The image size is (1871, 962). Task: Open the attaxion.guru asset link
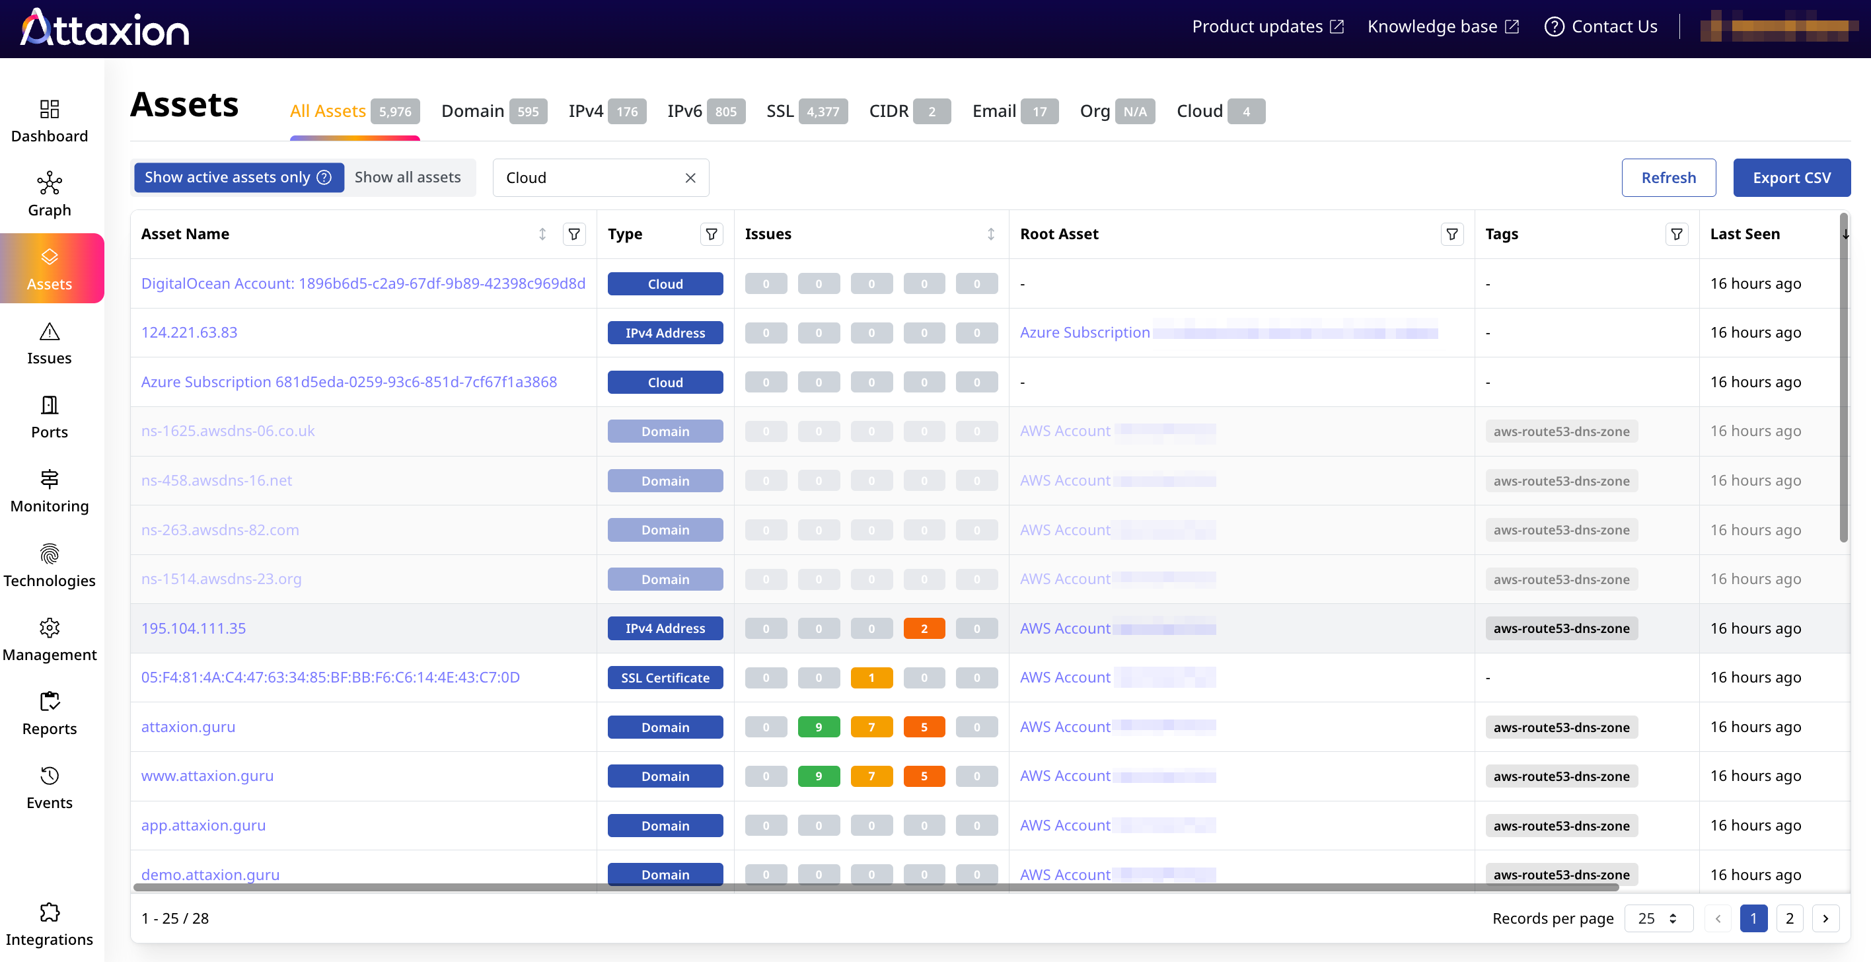(188, 727)
